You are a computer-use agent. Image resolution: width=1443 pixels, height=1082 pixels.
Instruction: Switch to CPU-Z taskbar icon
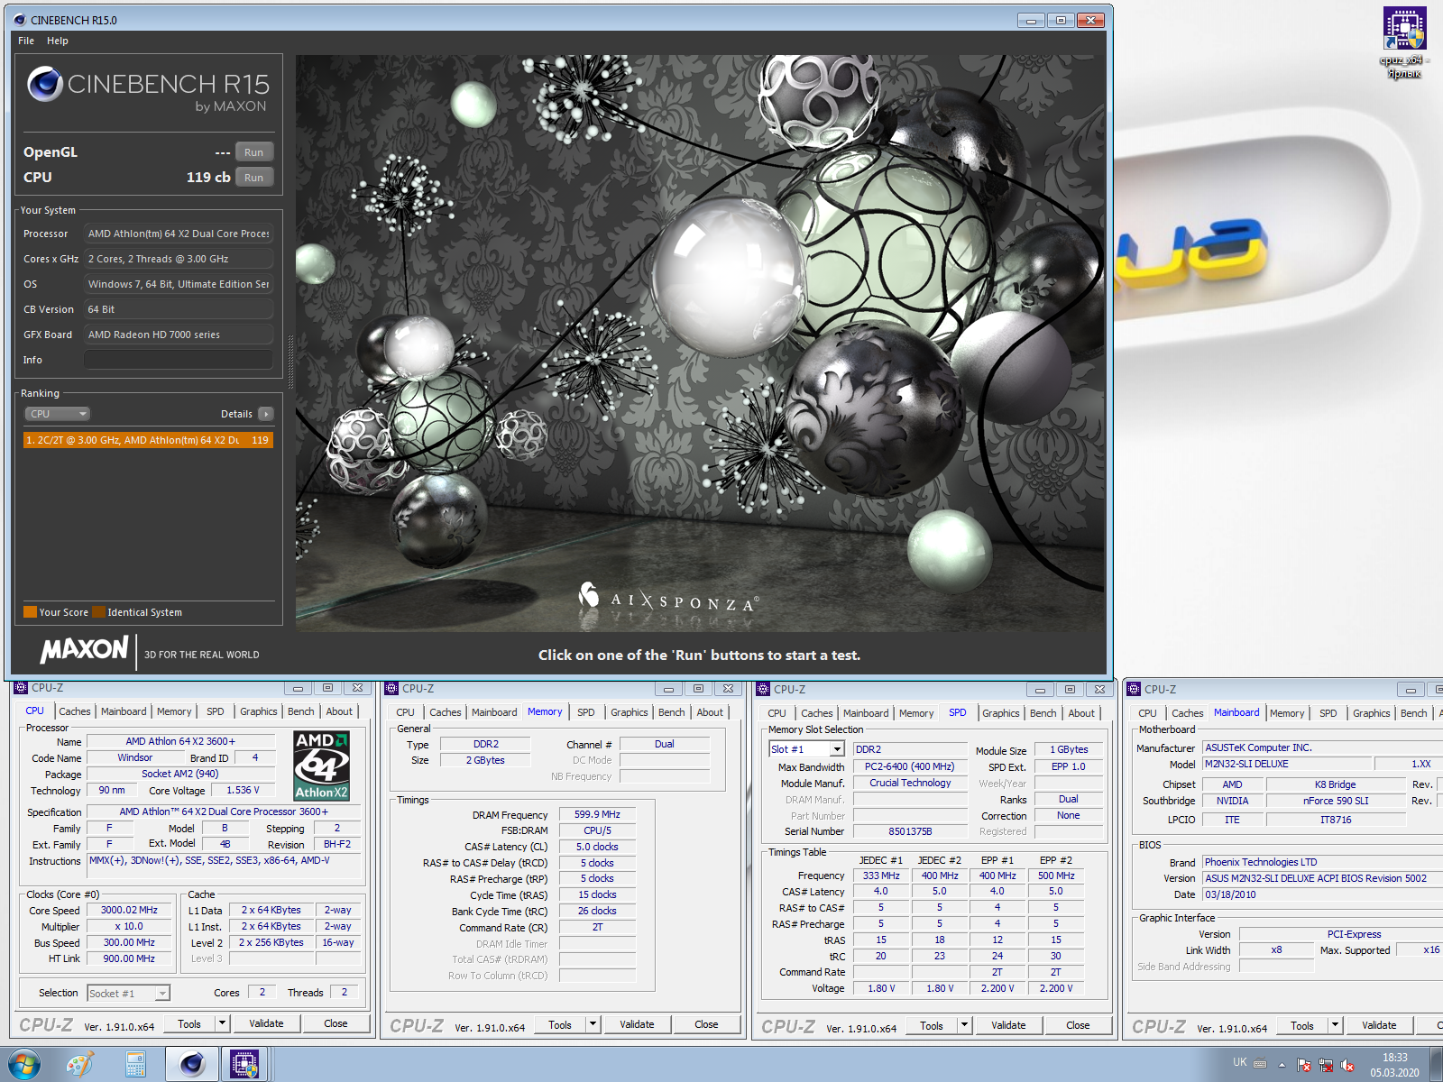click(244, 1065)
